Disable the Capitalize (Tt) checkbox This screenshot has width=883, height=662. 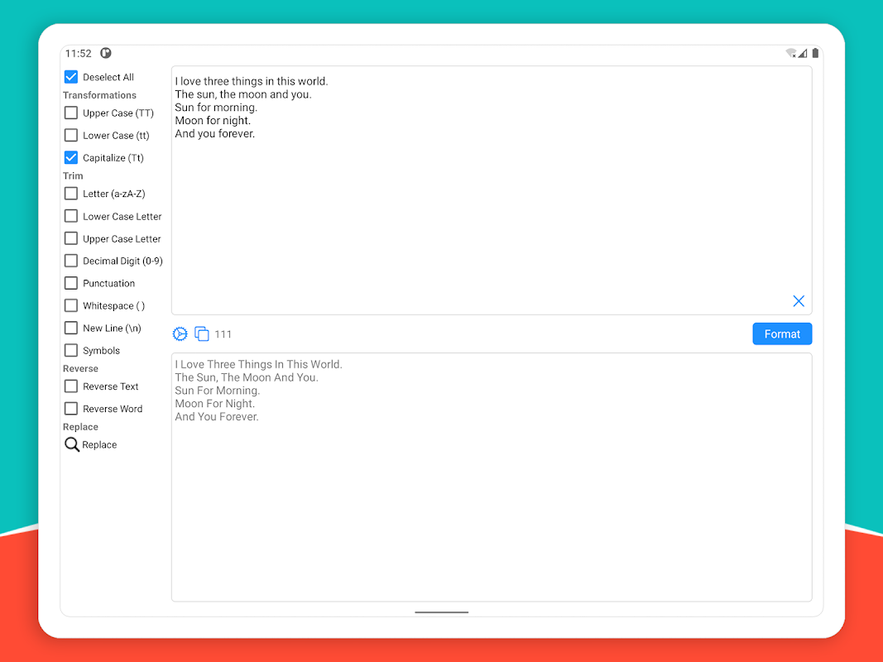coord(71,157)
